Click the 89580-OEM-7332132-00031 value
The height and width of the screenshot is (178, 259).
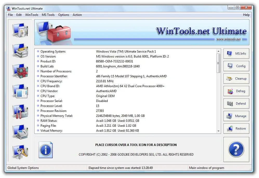[115, 61]
